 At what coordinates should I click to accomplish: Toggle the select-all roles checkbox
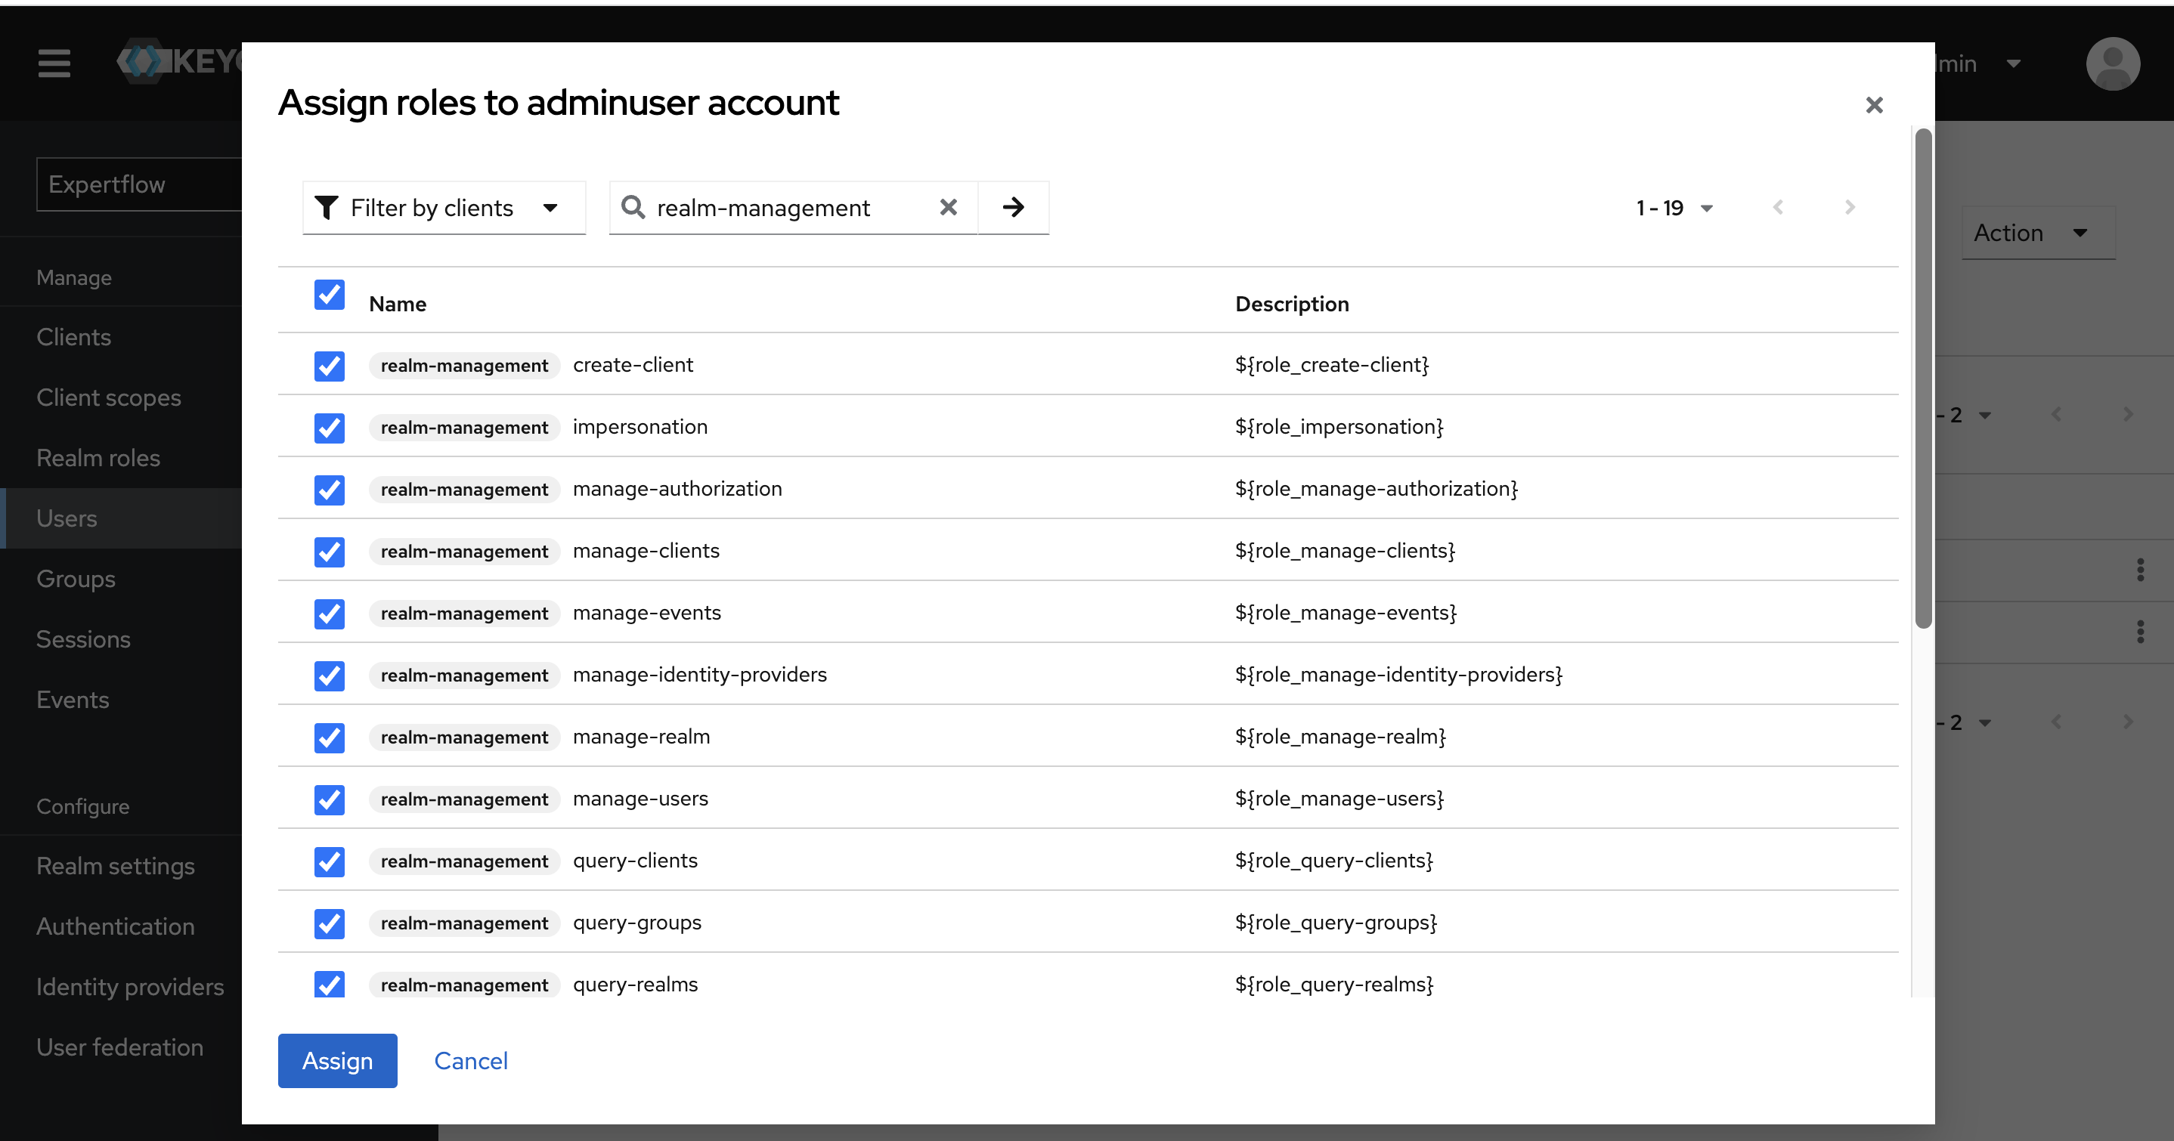pos(329,295)
